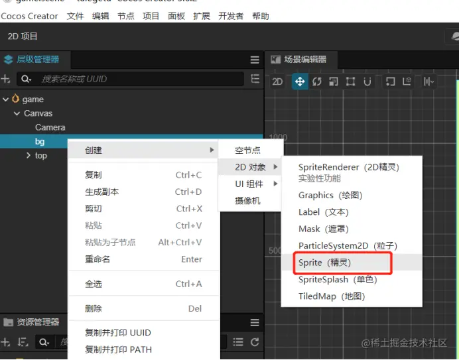Open the 扩展 menu
459x360 pixels.
[202, 16]
